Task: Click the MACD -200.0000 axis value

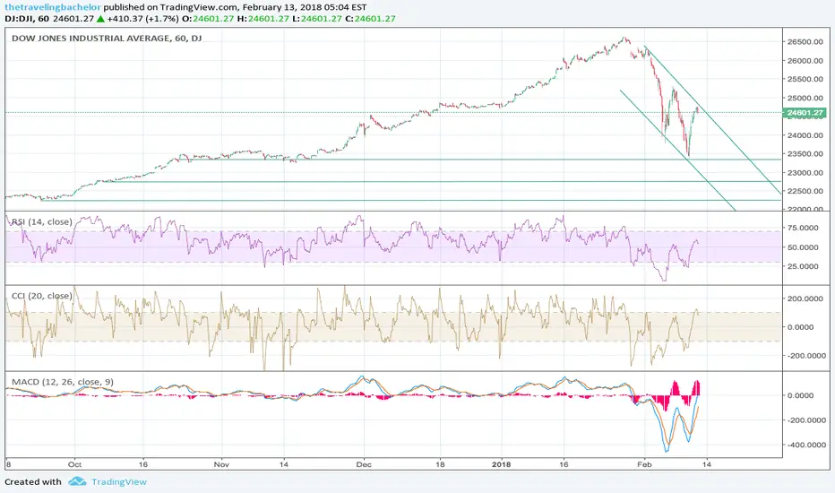Action: tap(805, 420)
